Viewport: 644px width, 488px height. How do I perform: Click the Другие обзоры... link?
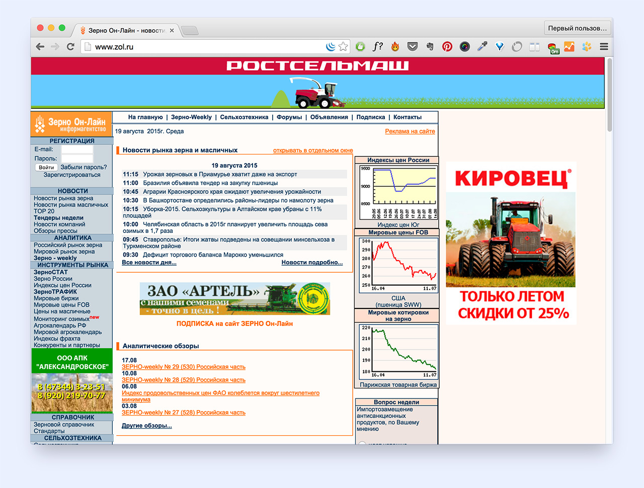pos(147,426)
